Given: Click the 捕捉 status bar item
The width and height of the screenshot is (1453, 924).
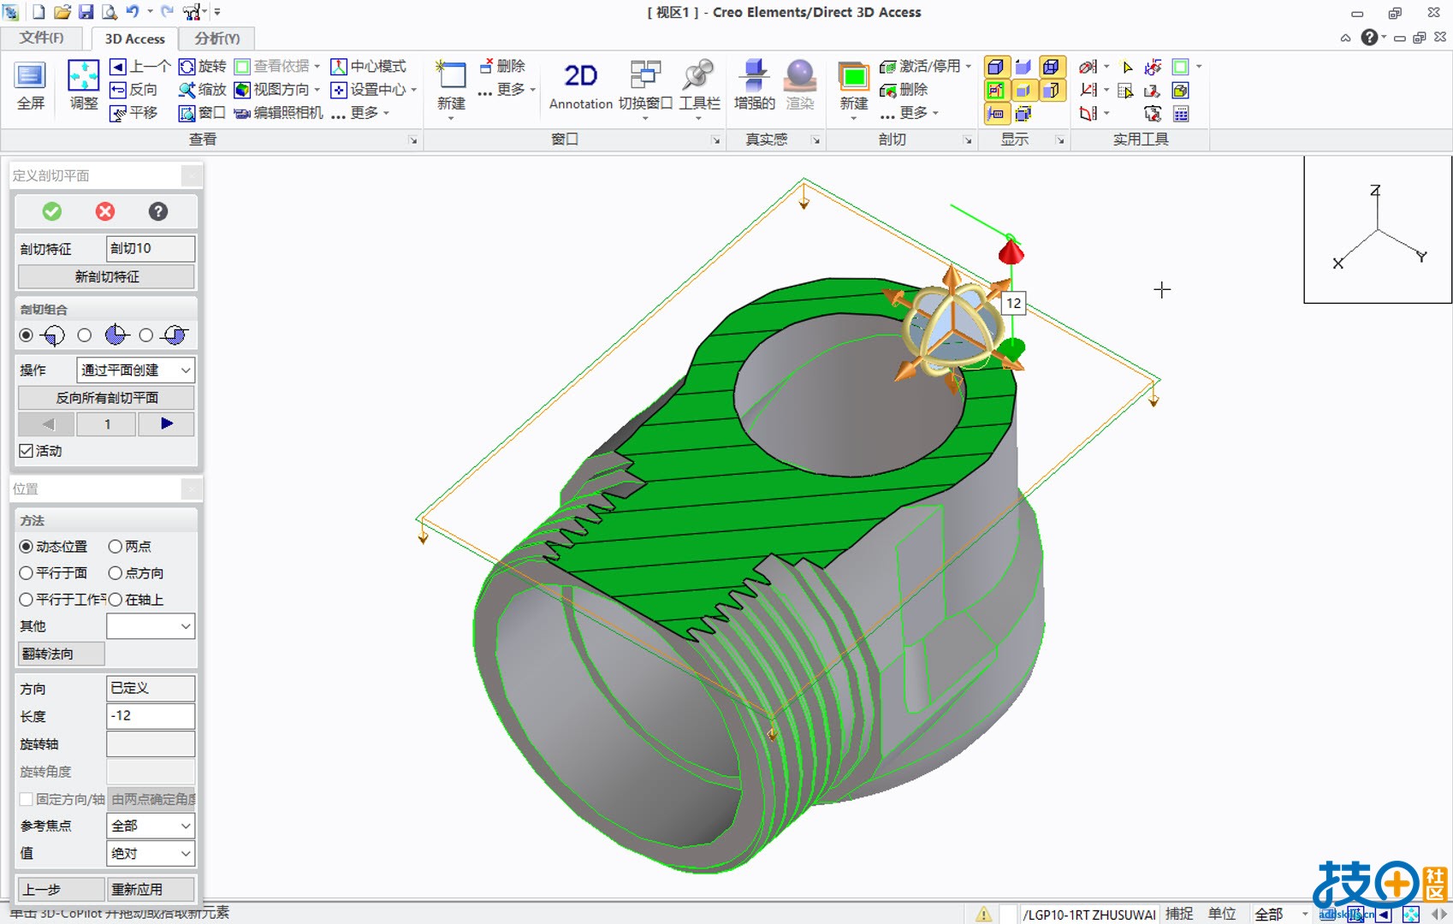Looking at the screenshot, I should click(1179, 914).
